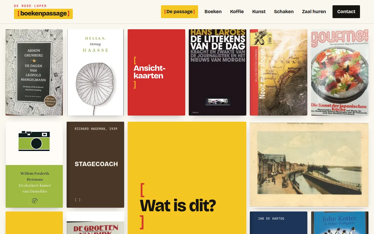Open the John Kotter penguin book cover
Image resolution: width=374 pixels, height=234 pixels.
340,223
